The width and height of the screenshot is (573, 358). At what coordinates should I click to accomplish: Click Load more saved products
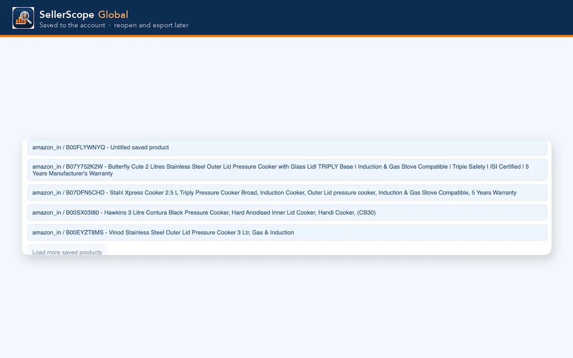coord(67,251)
